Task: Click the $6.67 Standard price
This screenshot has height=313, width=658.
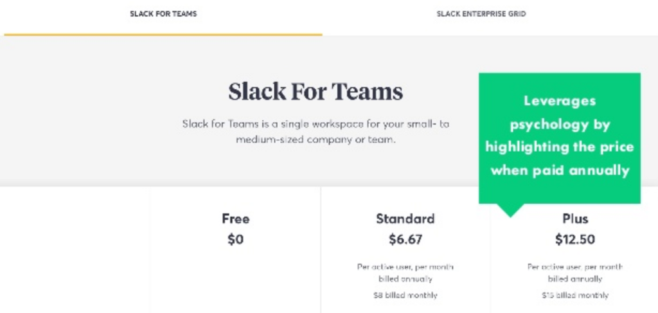Action: 405,239
